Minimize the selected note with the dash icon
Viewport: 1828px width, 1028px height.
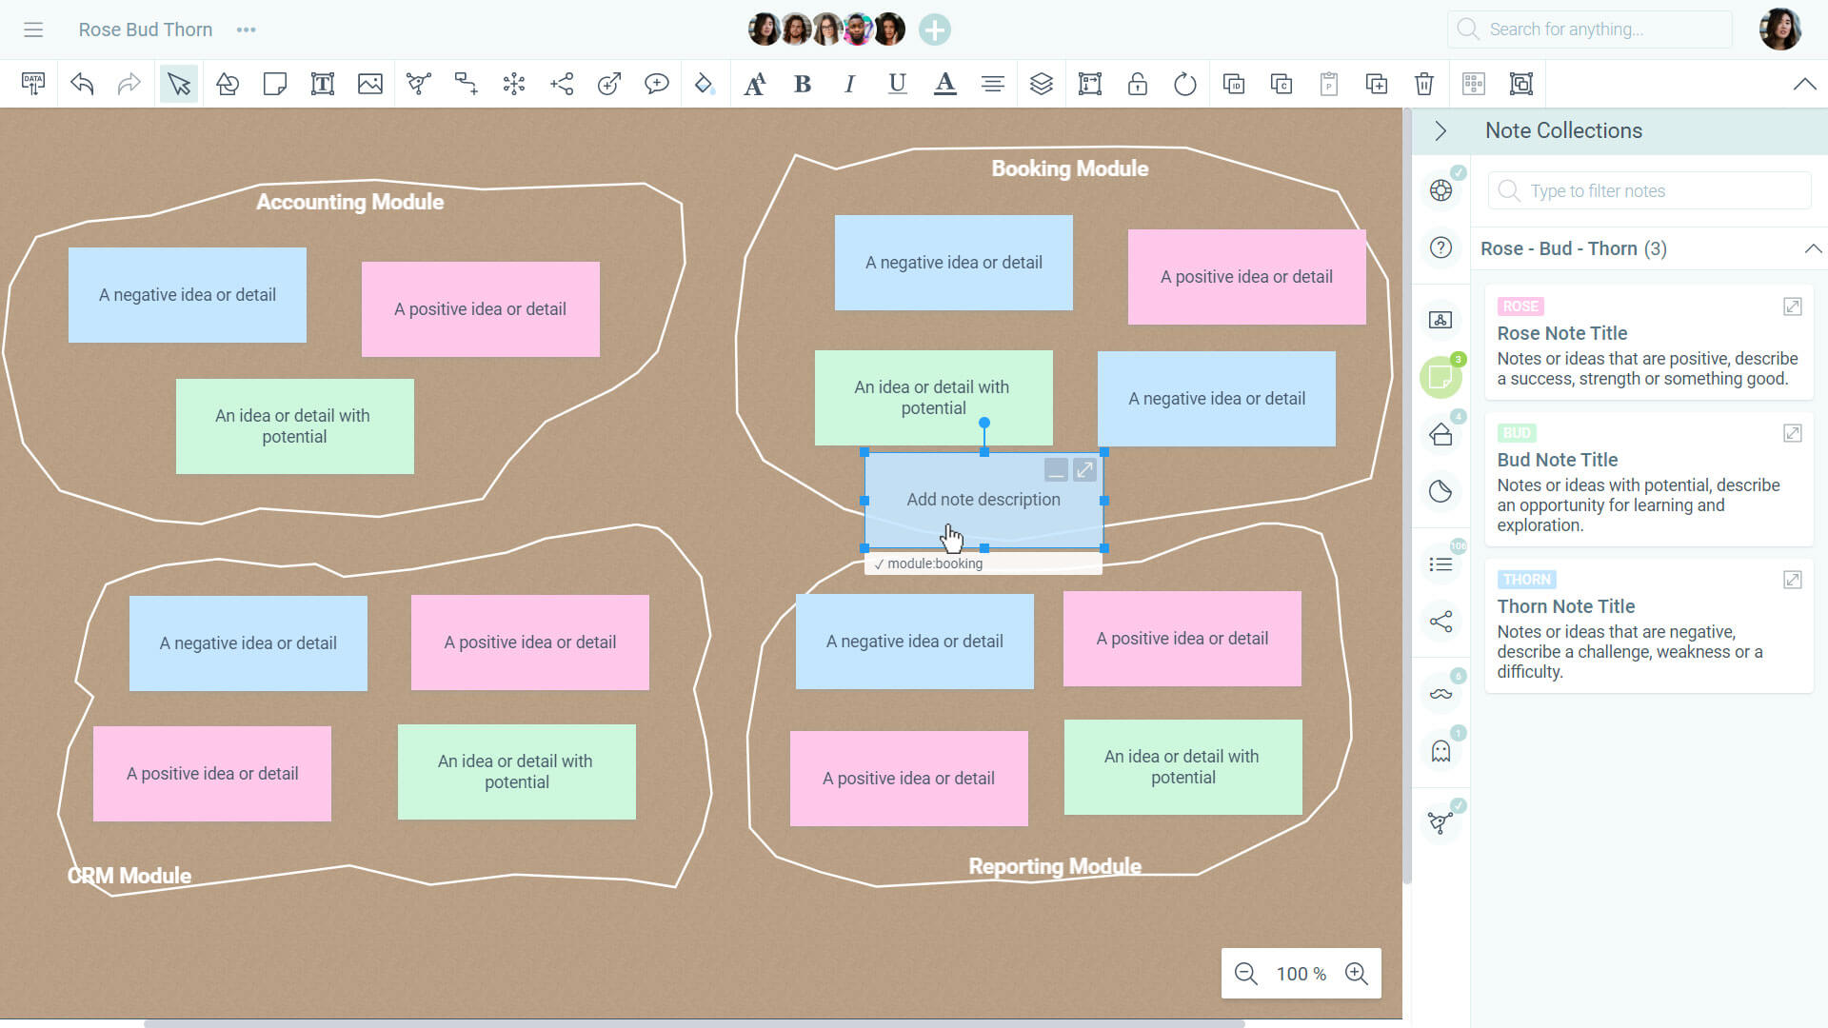pos(1056,470)
